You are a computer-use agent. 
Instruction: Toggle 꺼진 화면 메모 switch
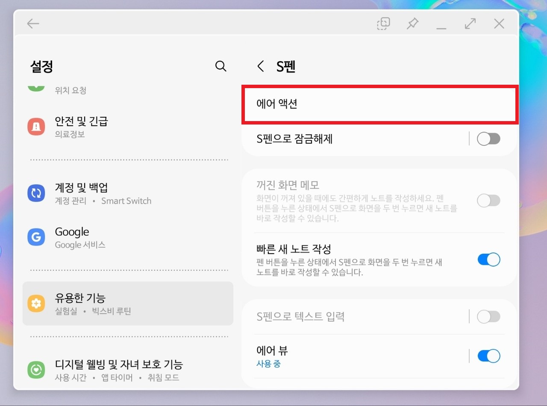tap(488, 201)
